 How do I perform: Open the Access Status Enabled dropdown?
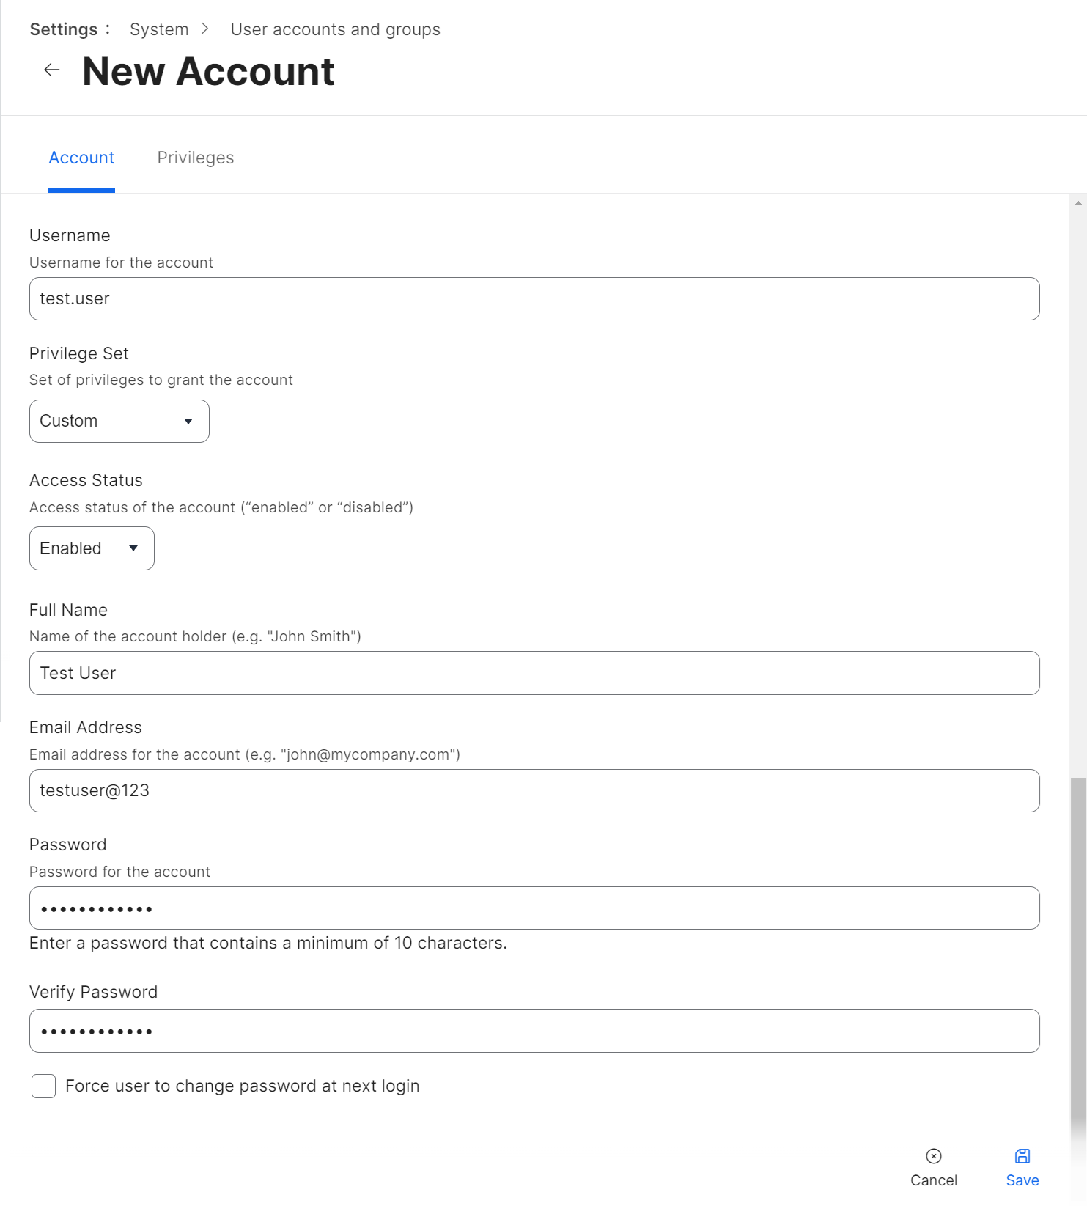(91, 548)
